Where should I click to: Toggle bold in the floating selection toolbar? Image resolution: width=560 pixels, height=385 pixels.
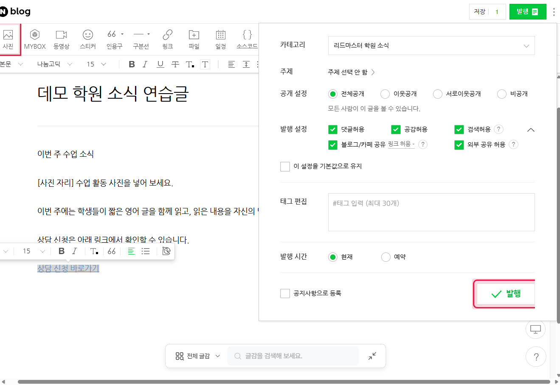(x=62, y=251)
